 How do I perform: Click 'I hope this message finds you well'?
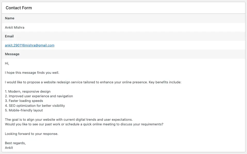[32, 73]
